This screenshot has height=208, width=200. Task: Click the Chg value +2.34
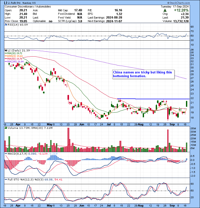point(185,14)
